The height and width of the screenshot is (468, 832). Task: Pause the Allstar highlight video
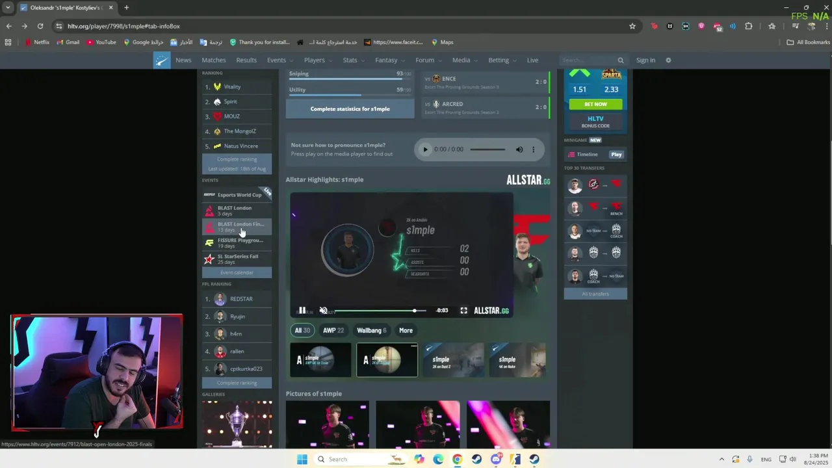[302, 311]
